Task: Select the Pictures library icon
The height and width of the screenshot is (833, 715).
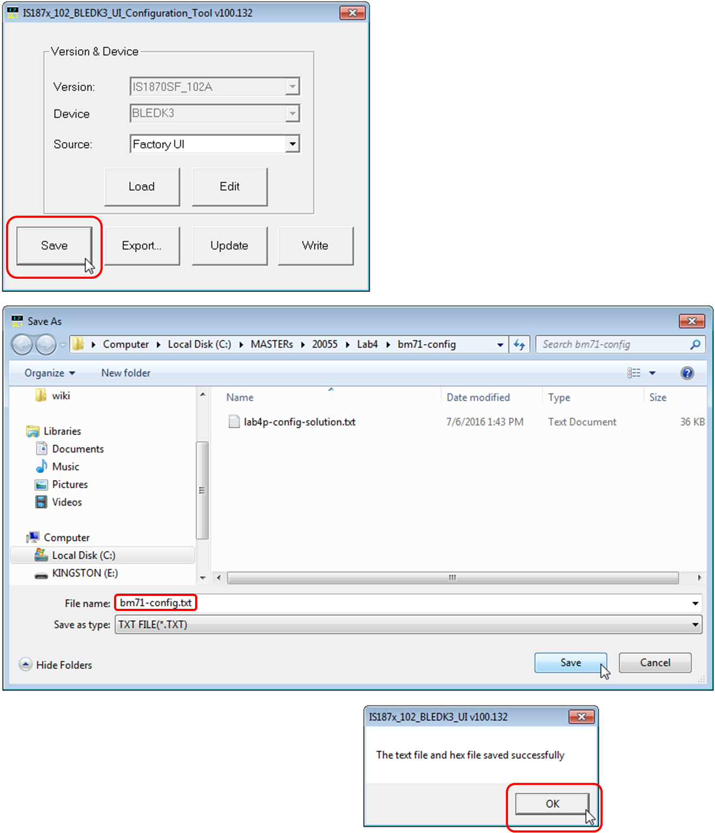Action: (x=41, y=484)
